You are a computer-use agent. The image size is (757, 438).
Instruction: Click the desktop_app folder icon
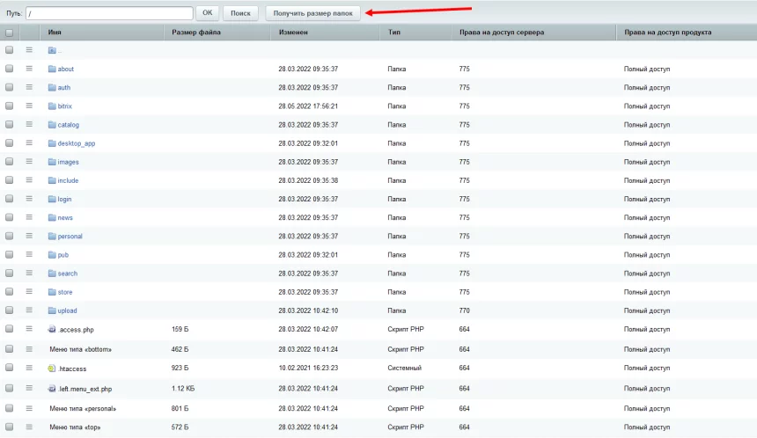[x=52, y=143]
